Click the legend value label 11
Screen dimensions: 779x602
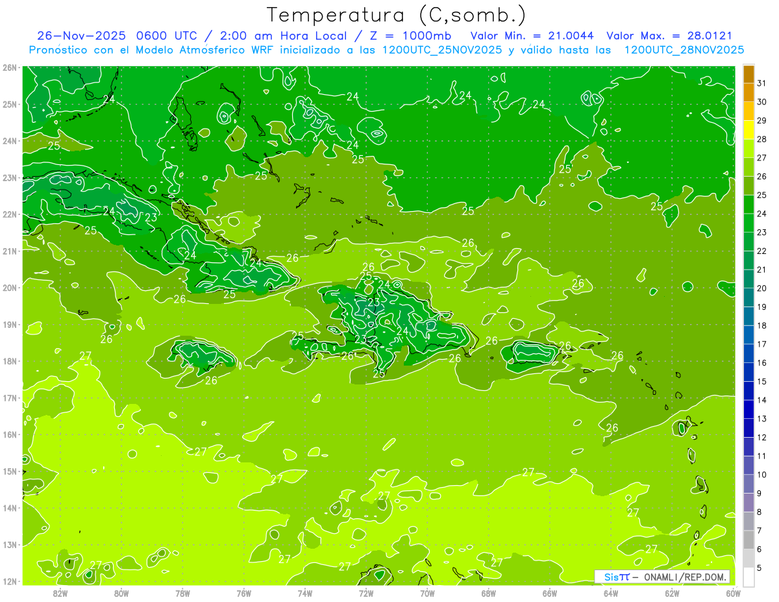click(762, 456)
